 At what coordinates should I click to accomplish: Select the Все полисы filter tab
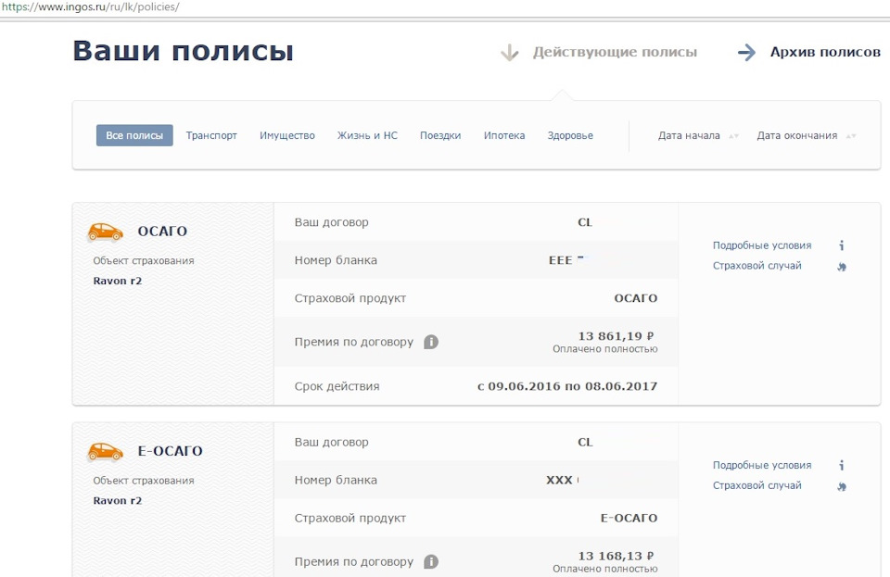[x=134, y=135]
